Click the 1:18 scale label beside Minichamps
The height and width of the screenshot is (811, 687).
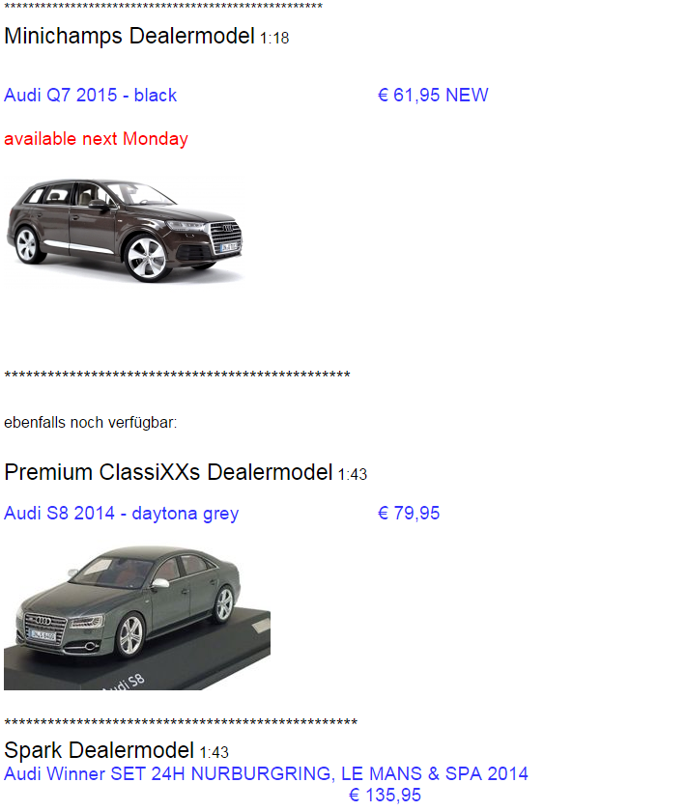point(274,39)
